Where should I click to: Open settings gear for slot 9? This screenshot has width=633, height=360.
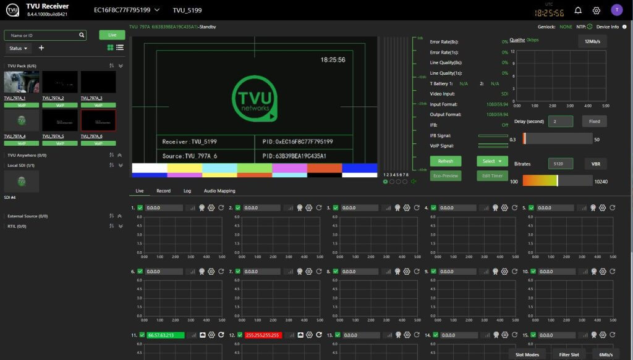tap(504, 272)
